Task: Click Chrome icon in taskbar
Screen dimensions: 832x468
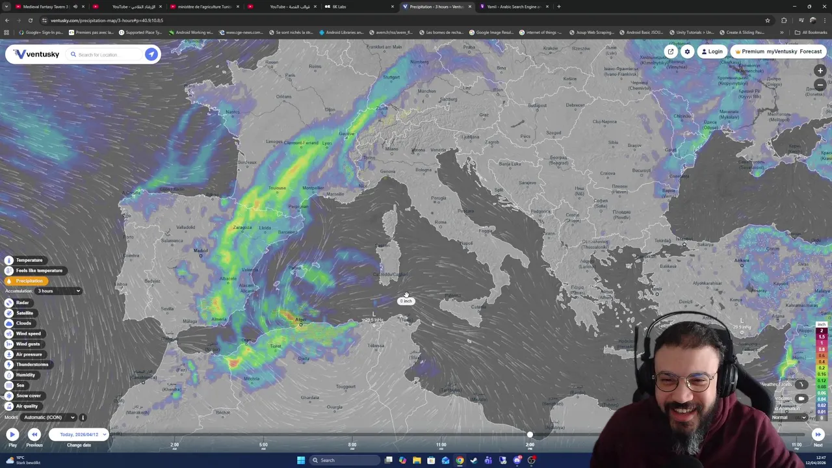Action: coord(460,460)
